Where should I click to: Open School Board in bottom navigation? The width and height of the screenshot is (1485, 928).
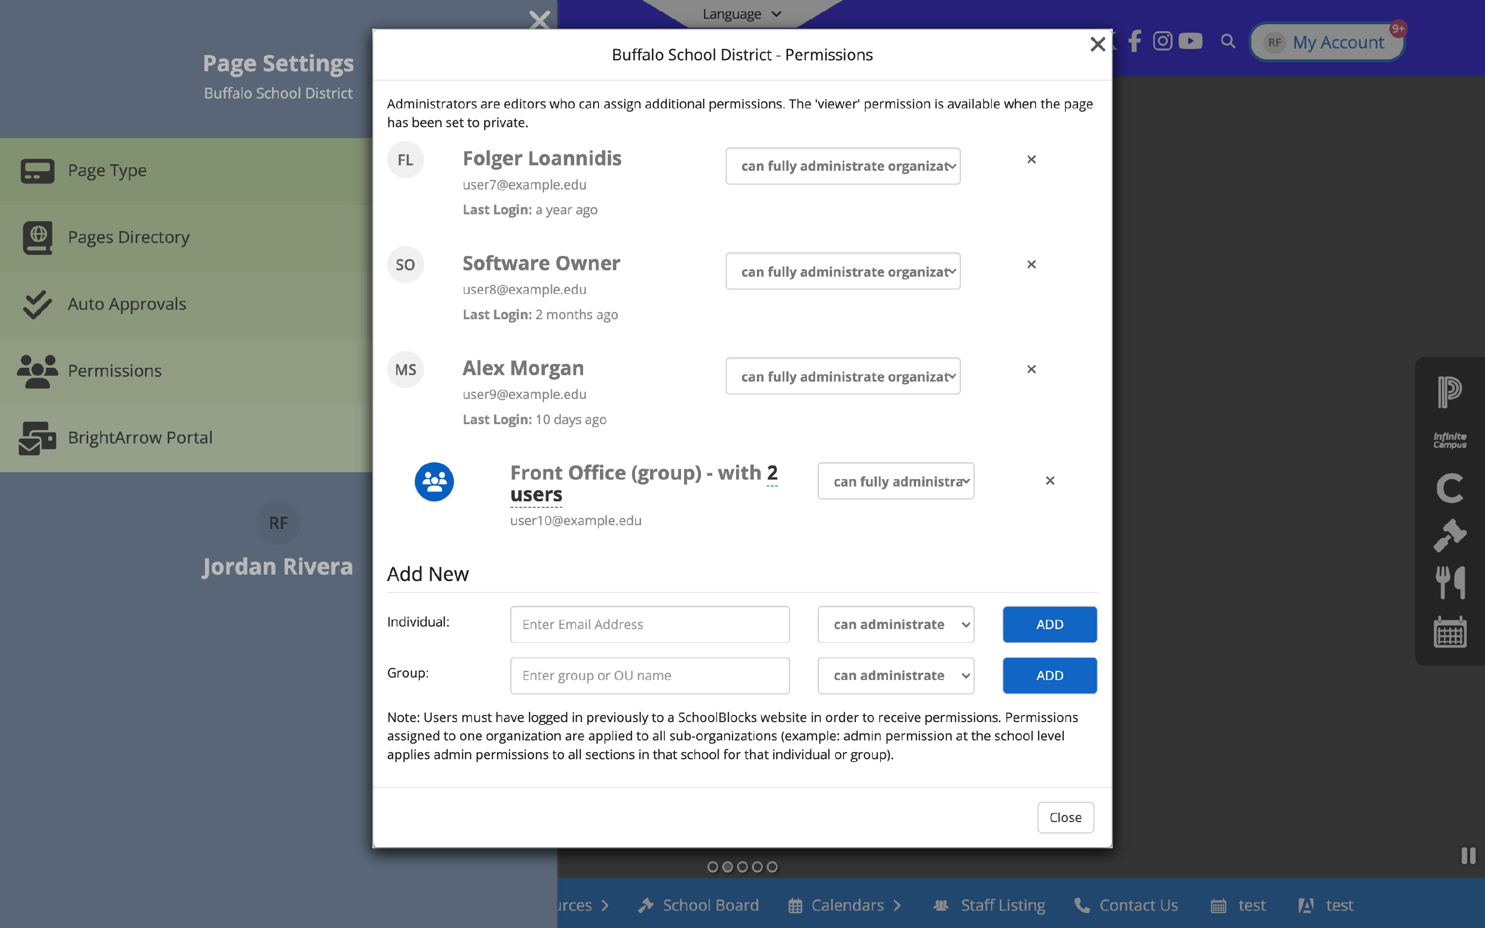pyautogui.click(x=698, y=905)
